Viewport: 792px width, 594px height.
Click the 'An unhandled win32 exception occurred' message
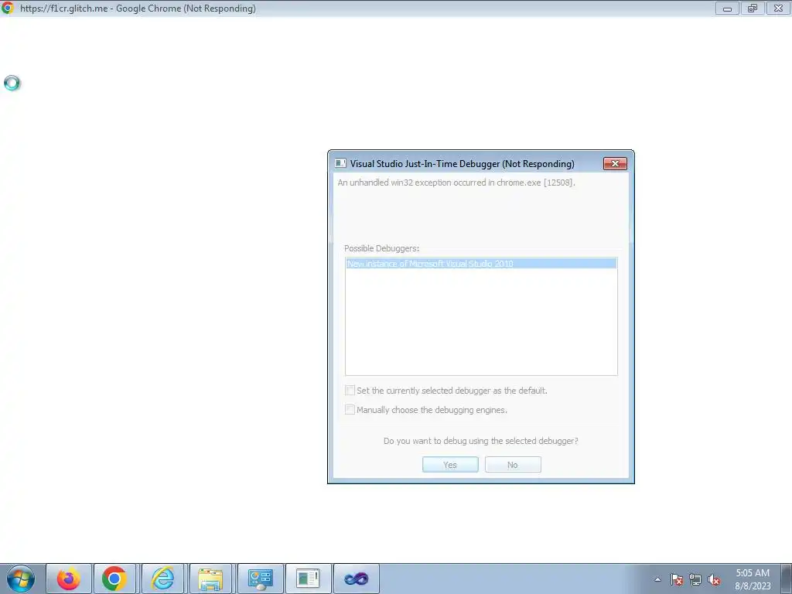click(x=456, y=183)
